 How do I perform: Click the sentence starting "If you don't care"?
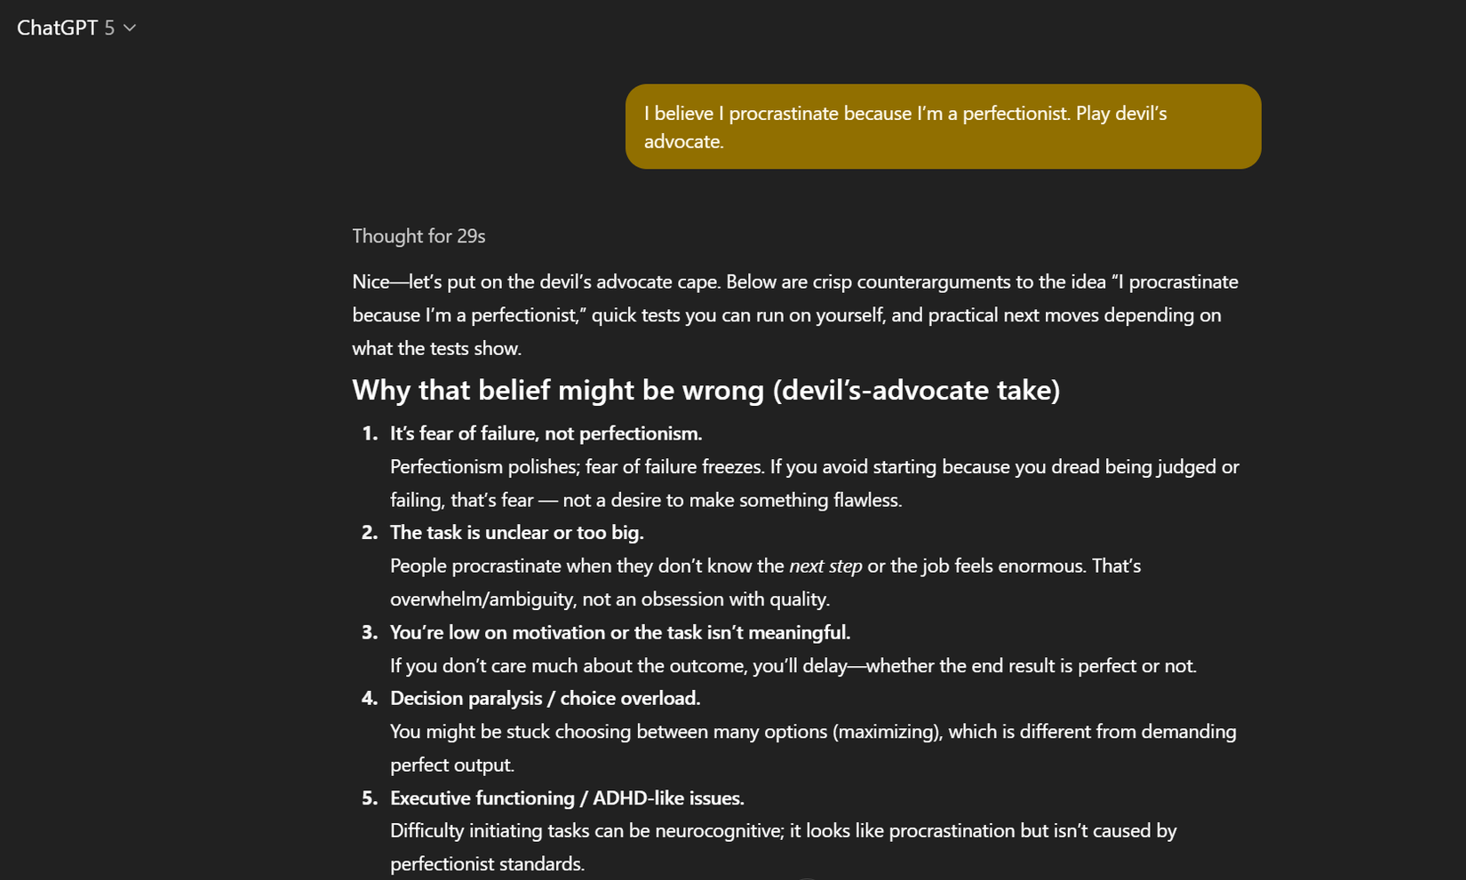793,666
